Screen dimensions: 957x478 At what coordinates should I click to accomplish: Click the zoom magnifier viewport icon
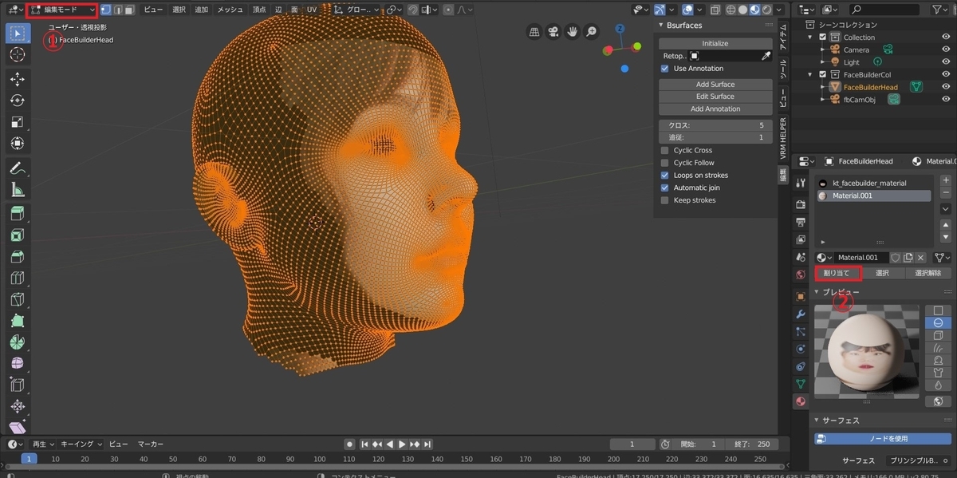tap(591, 32)
